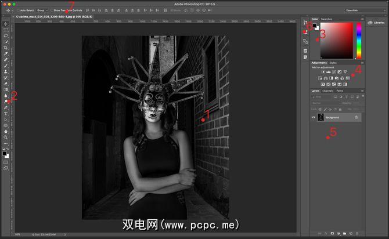Select the Background layer thumbnail
The height and width of the screenshot is (239, 389).
coord(320,117)
